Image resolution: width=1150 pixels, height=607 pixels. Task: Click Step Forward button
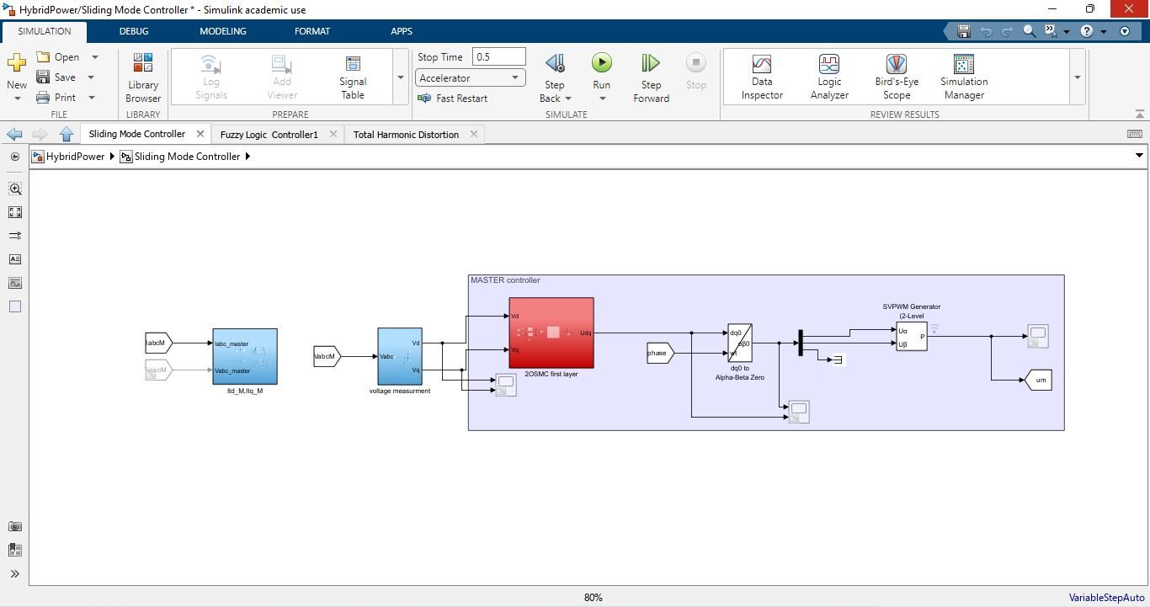651,77
